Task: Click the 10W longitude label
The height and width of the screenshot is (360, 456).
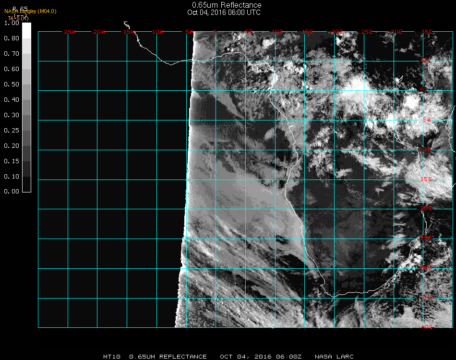Action: click(x=158, y=32)
